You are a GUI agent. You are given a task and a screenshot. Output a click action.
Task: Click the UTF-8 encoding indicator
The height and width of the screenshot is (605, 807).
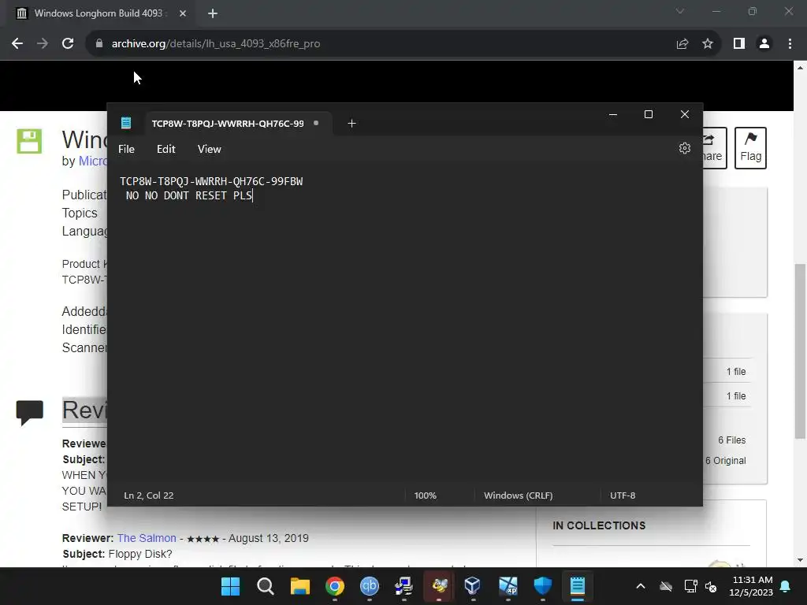coord(623,496)
